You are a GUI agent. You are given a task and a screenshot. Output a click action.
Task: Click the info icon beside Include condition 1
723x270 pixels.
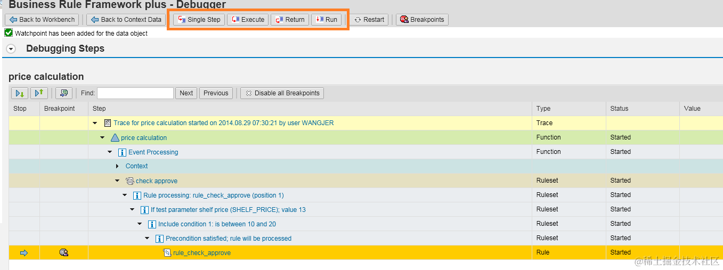tap(152, 224)
